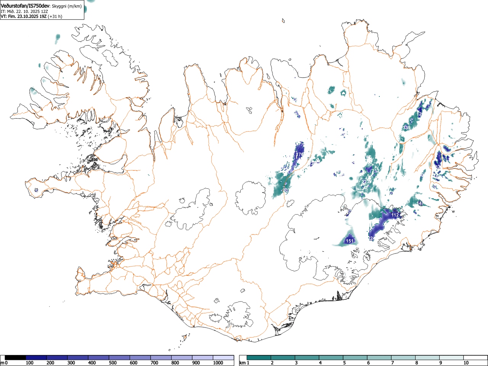This screenshot has height=366, width=488.
Task: Click the "700" tick on meter scale
Action: click(x=154, y=363)
